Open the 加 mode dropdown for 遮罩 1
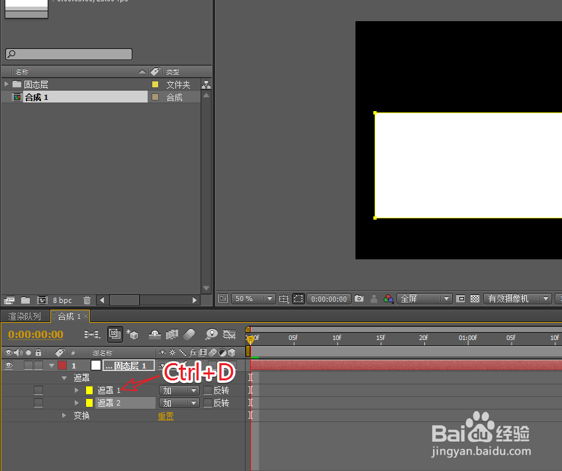 click(x=179, y=390)
